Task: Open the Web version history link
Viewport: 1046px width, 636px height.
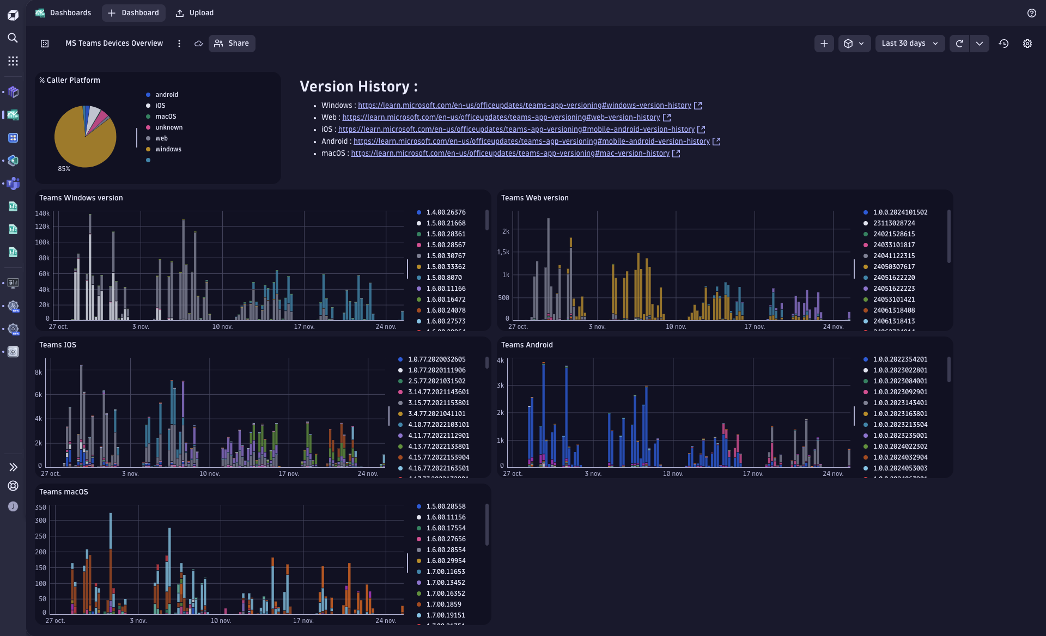Action: (x=501, y=118)
